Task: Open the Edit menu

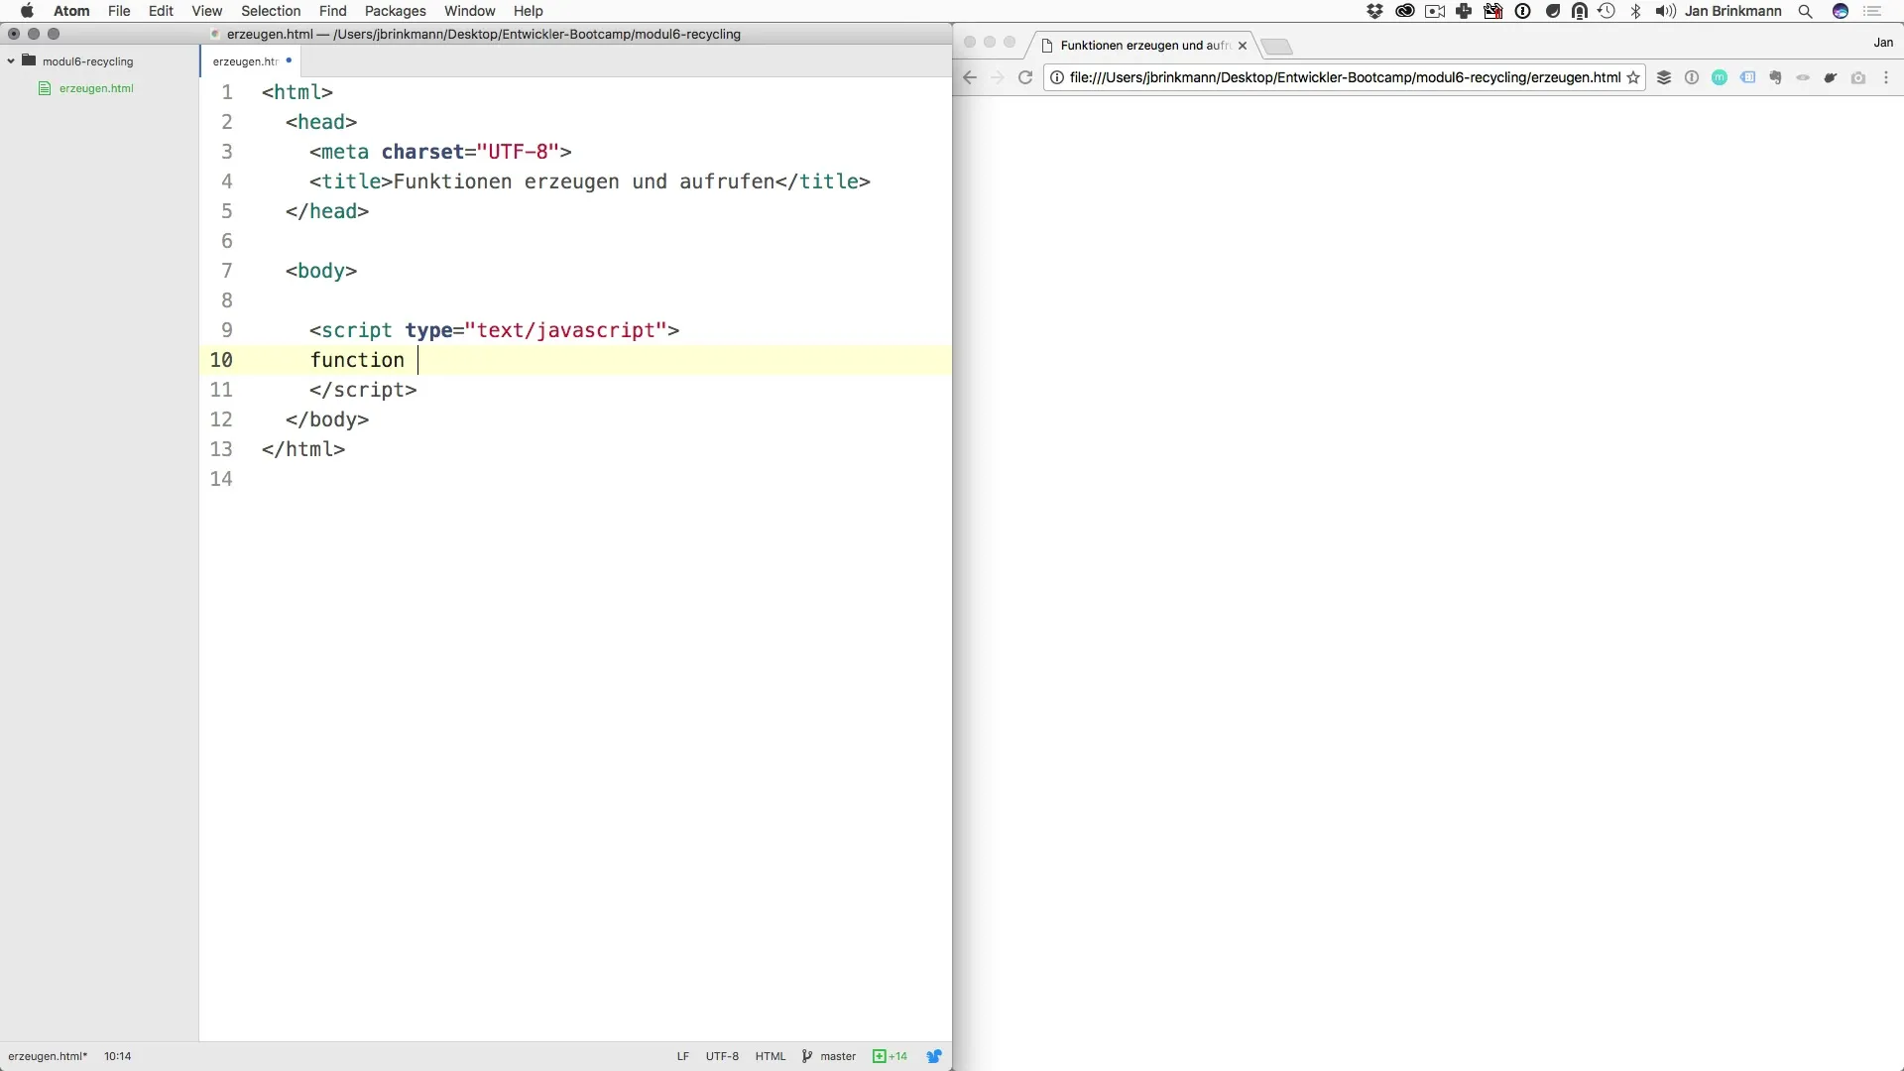Action: [x=161, y=11]
